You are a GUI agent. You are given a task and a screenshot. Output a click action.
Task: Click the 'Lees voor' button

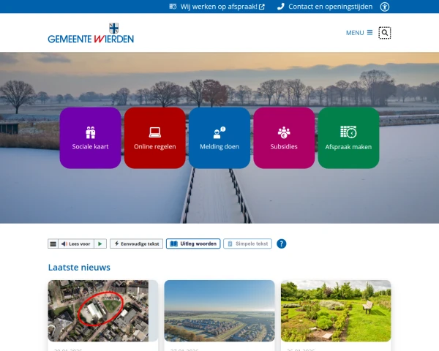pyautogui.click(x=76, y=244)
